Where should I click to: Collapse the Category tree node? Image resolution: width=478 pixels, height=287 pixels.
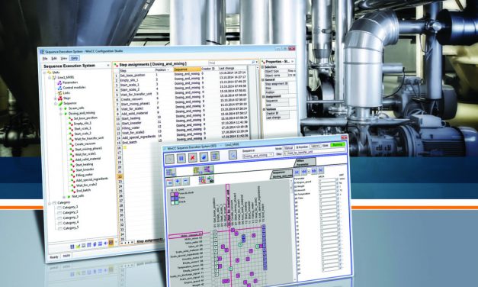pyautogui.click(x=50, y=203)
